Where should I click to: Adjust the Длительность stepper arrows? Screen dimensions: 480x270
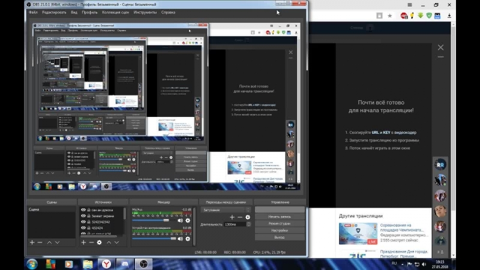[x=248, y=224]
